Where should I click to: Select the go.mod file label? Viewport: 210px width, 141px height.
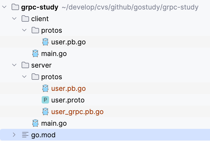pyautogui.click(x=43, y=135)
